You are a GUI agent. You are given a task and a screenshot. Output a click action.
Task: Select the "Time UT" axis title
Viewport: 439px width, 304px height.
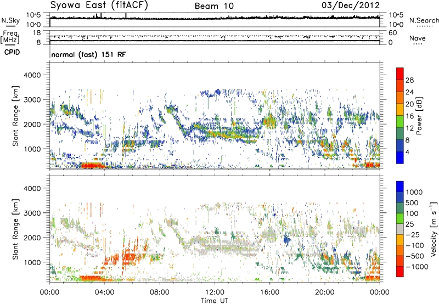[x=215, y=301]
